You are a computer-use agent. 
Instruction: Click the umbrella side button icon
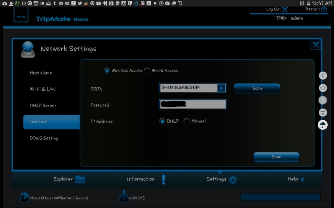[323, 125]
